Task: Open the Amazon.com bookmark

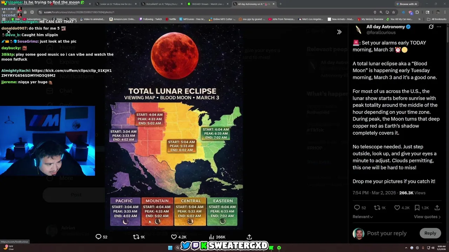Action: pyautogui.click(x=122, y=19)
